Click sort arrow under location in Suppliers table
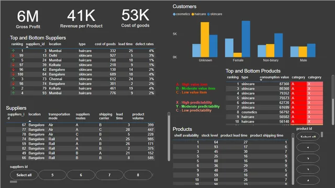 pos(30,121)
